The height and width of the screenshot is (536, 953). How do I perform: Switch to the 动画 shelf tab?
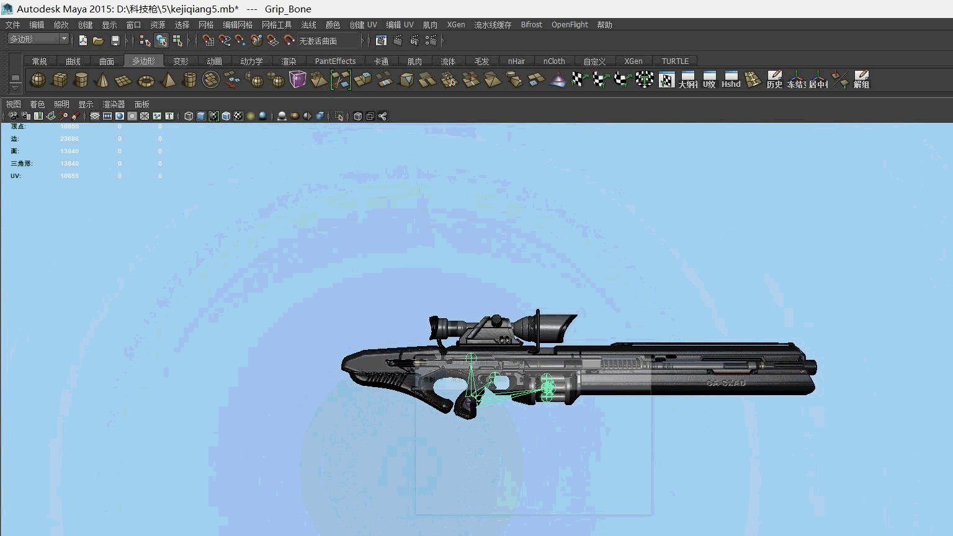214,61
